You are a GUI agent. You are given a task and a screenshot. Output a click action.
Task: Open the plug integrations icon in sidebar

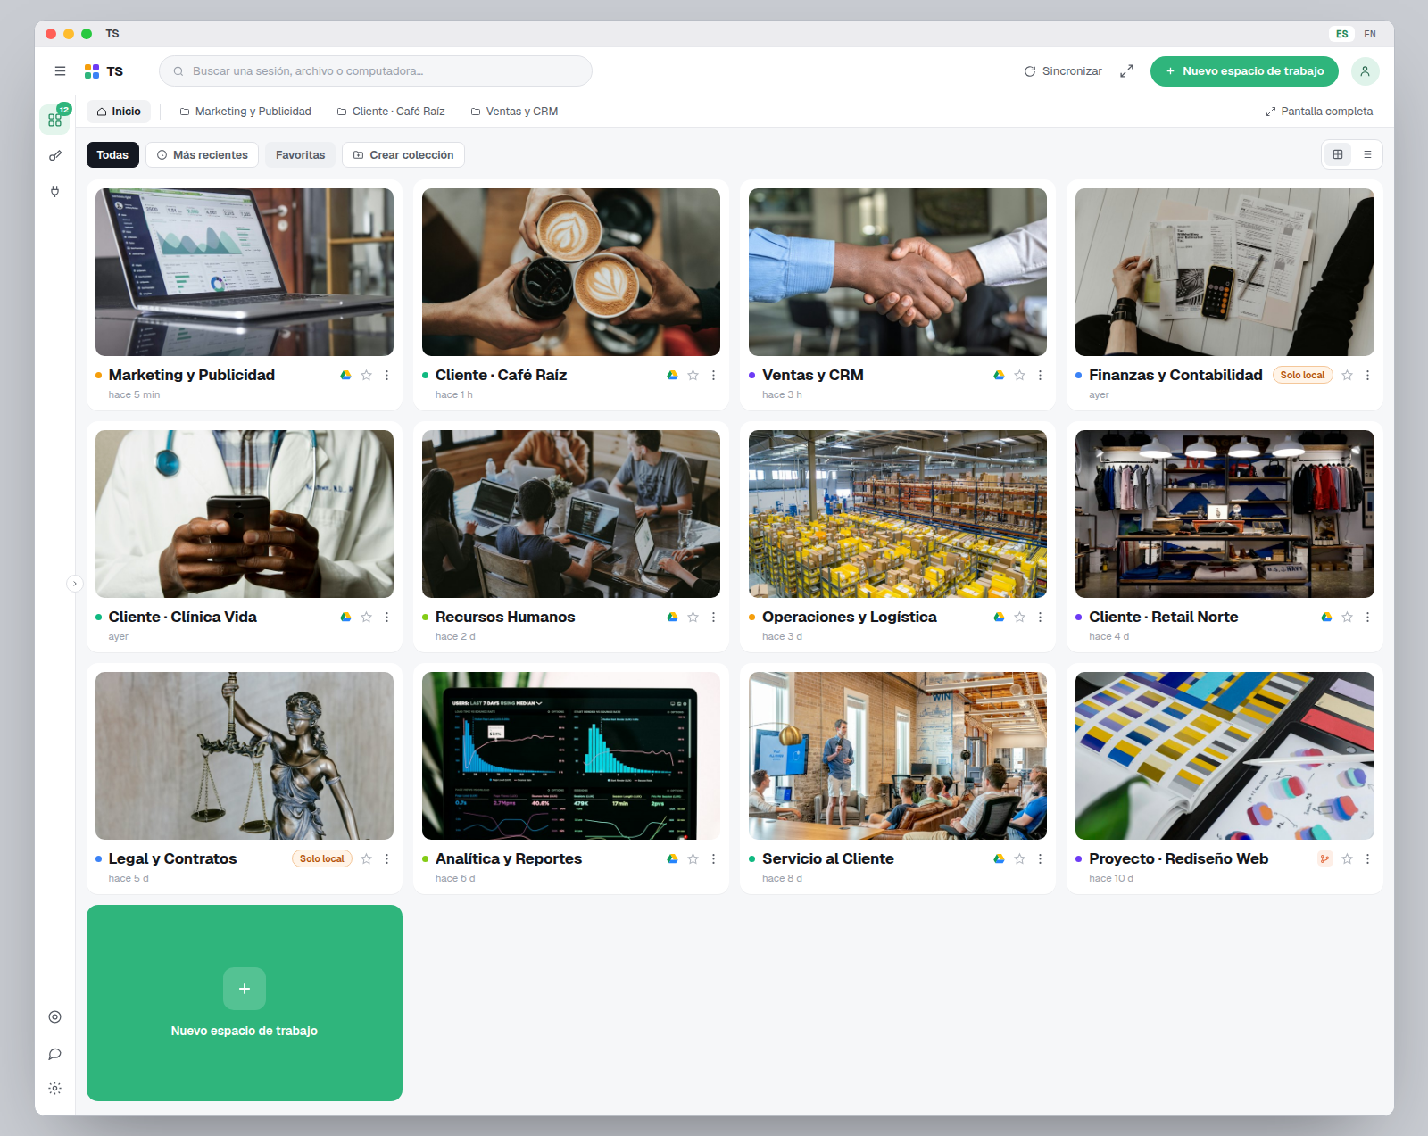(55, 191)
